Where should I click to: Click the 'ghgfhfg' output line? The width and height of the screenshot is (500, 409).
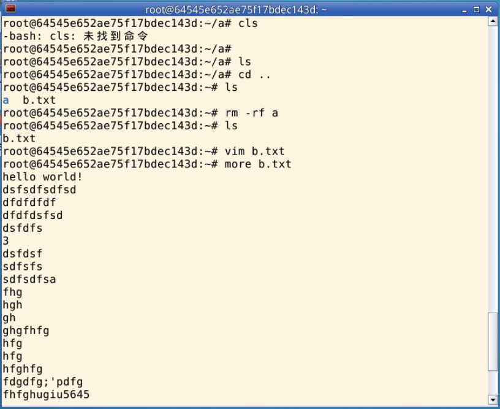pyautogui.click(x=26, y=331)
